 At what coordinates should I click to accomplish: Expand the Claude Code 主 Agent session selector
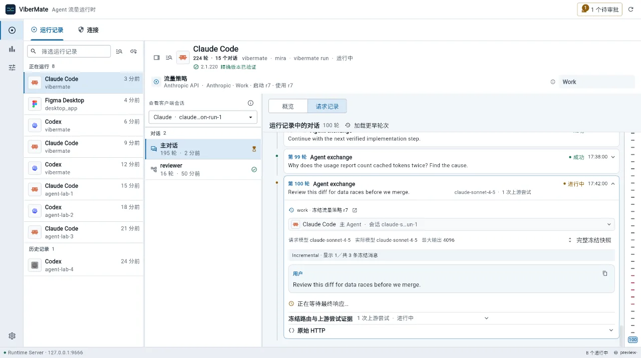pos(451,224)
